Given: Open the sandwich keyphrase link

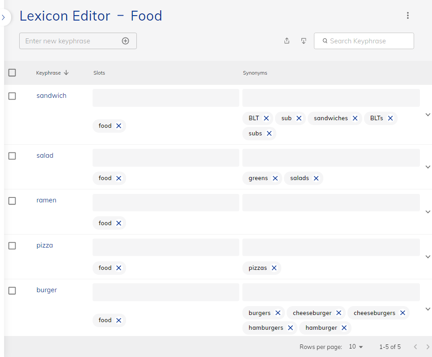Looking at the screenshot, I should click(x=51, y=96).
